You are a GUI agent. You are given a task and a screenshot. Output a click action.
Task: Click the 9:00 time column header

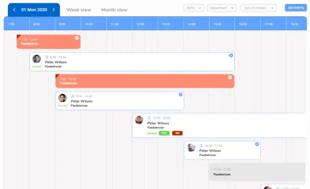pos(68,24)
